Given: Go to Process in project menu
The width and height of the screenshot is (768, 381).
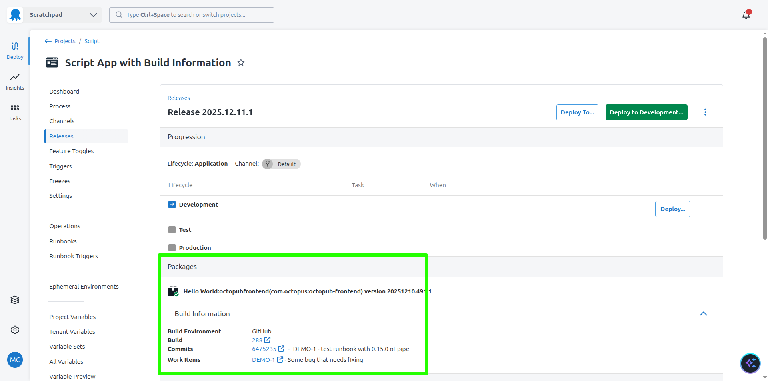Looking at the screenshot, I should click(x=60, y=106).
